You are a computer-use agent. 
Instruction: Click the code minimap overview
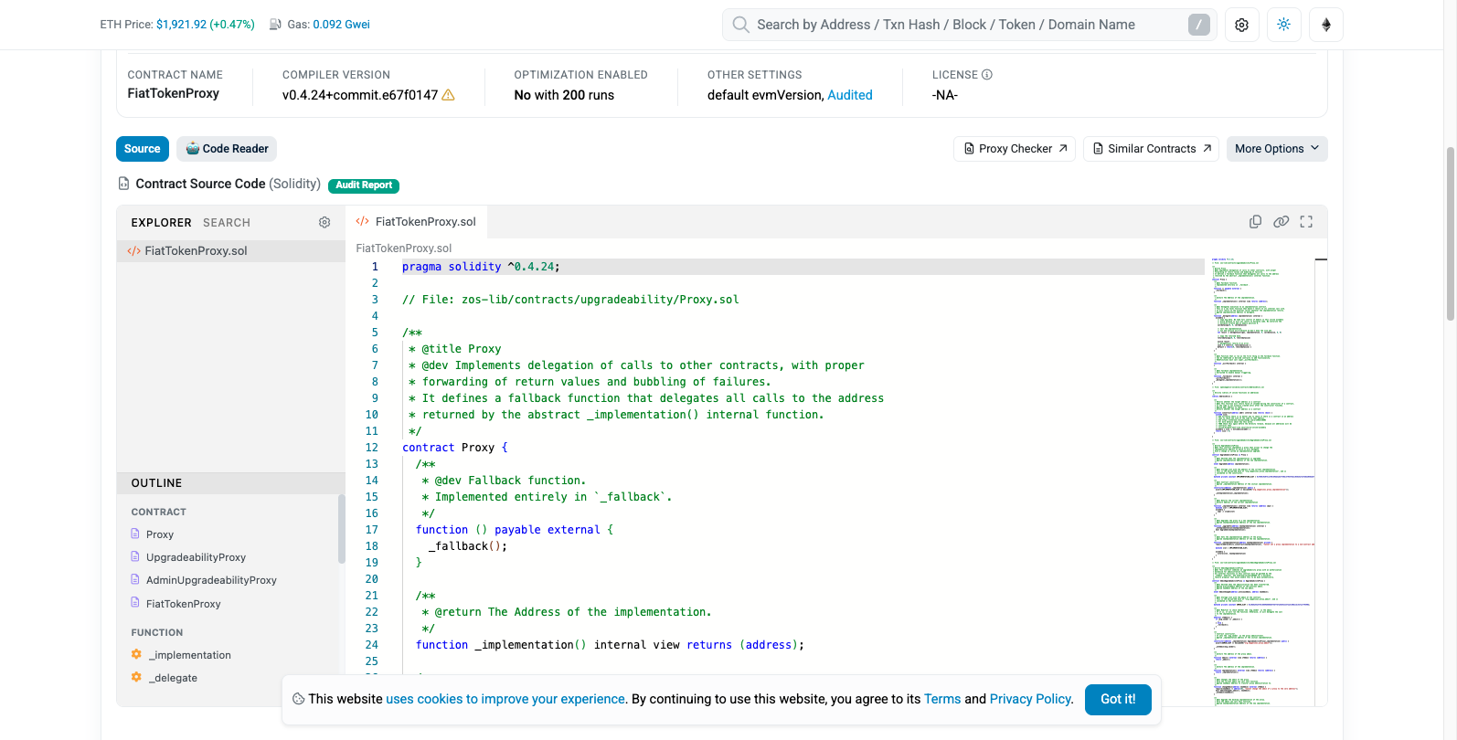pos(1265,481)
